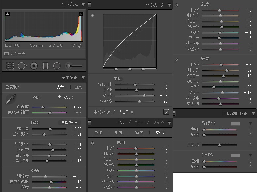The image size is (258, 192).
Task: Click the 階調 label
Action: pyautogui.click(x=35, y=123)
